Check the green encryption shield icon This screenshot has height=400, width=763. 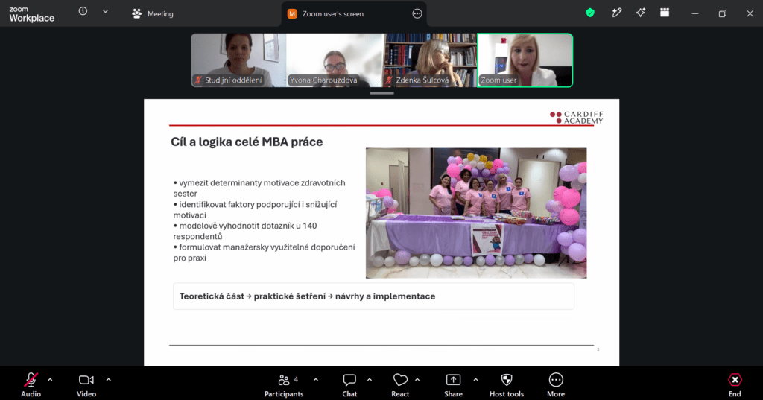590,13
